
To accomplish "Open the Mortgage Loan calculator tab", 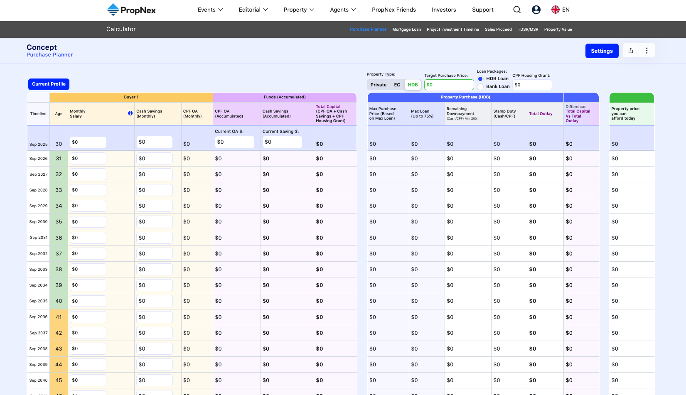I will point(406,29).
